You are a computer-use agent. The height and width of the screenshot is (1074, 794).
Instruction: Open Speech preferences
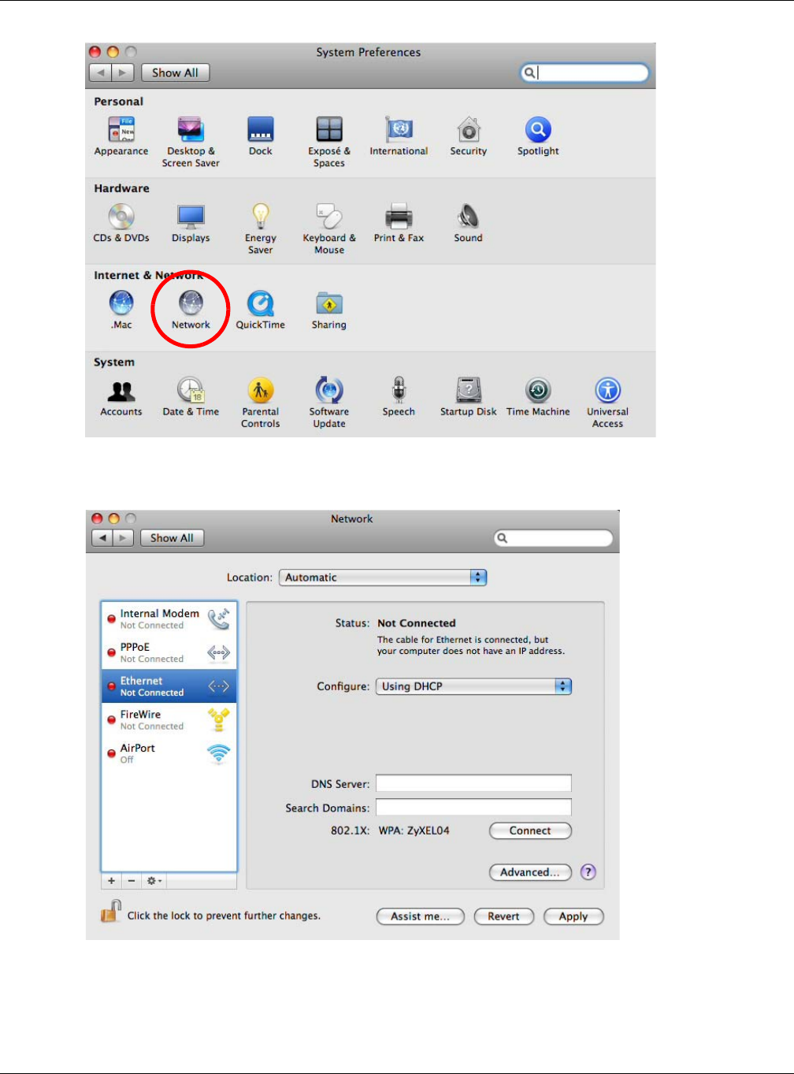click(x=399, y=396)
